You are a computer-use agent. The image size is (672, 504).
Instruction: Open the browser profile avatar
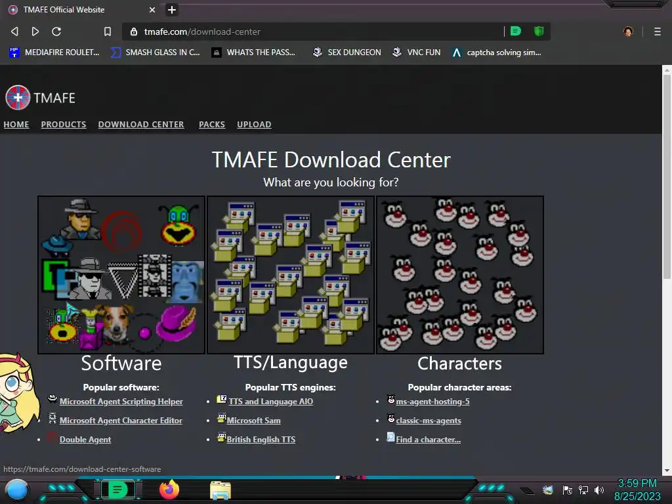point(628,31)
